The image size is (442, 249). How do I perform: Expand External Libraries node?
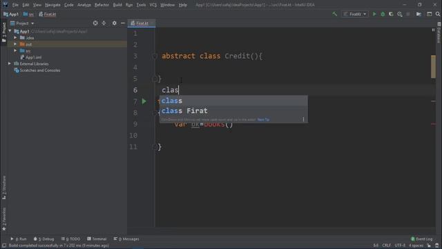[x=10, y=64]
